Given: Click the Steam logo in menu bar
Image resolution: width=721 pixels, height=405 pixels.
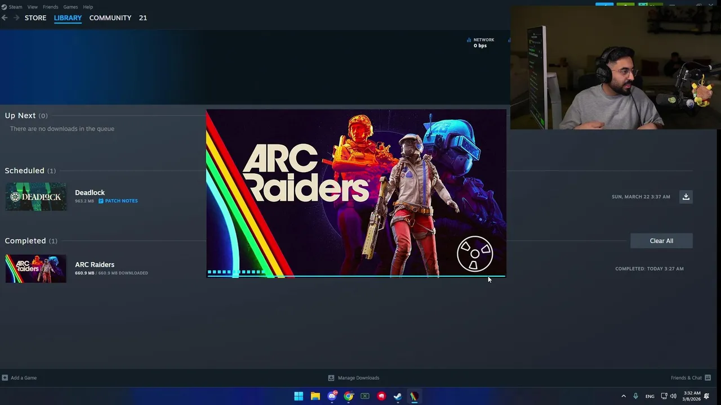Looking at the screenshot, I should tap(4, 7).
